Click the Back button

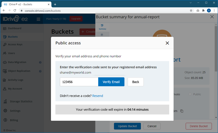[135, 82]
